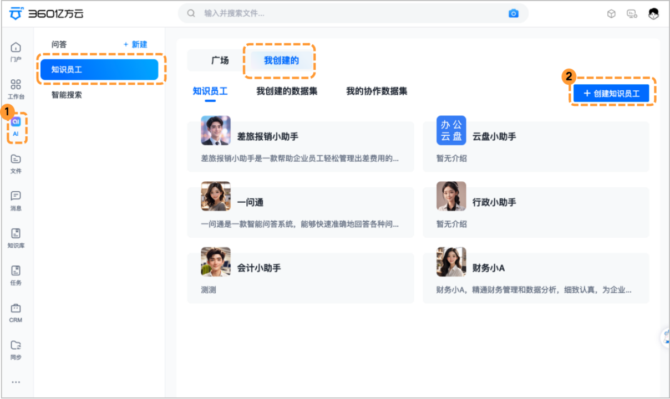This screenshot has width=670, height=399.
Task: Click the 财务小A avatar
Action: 451,262
